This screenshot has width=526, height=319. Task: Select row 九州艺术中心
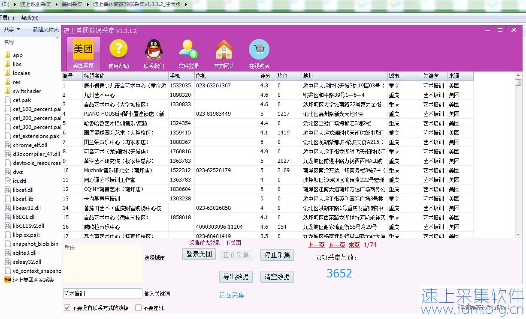tap(267, 95)
